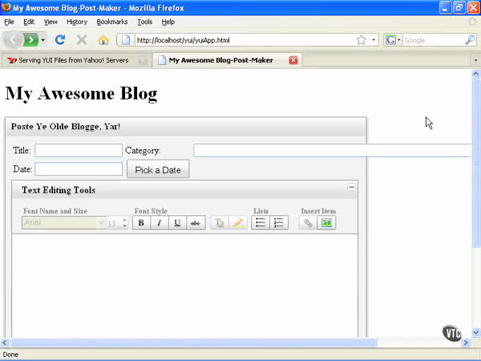
Task: Click the Pick a Date button
Action: (x=158, y=169)
